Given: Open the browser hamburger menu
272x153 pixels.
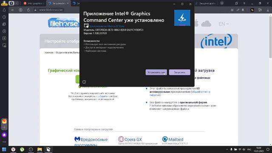Looking at the screenshot, I should pyautogui.click(x=244, y=3).
